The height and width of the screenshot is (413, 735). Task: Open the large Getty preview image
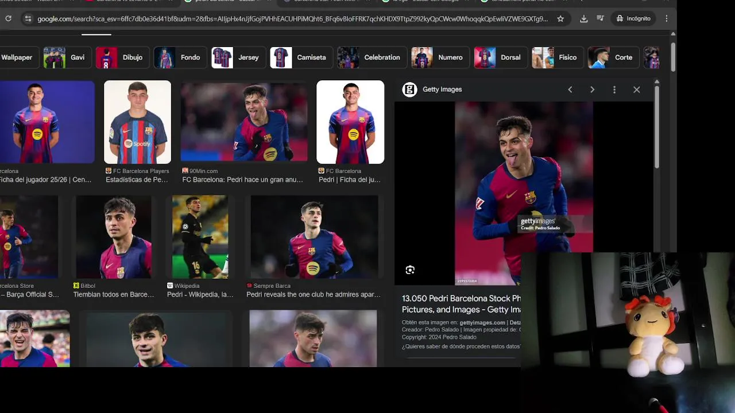click(524, 193)
